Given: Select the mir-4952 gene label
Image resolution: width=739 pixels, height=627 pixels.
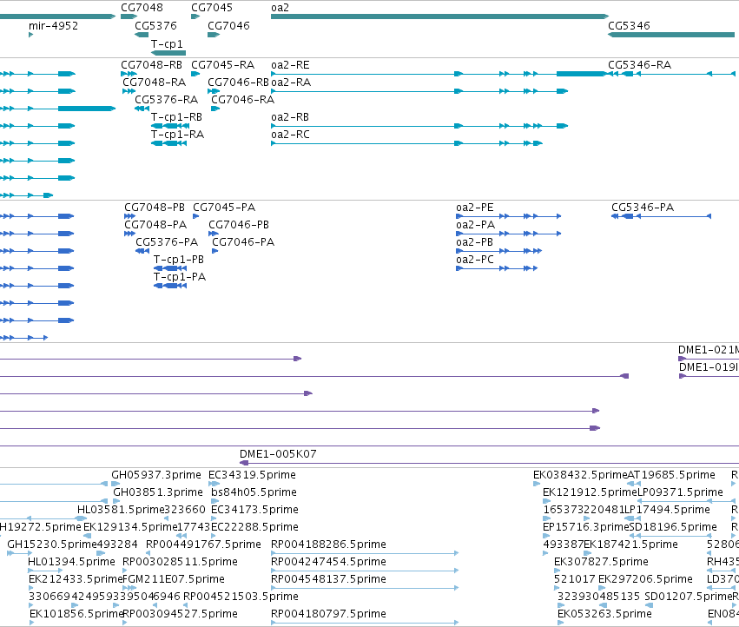Looking at the screenshot, I should click(x=53, y=25).
